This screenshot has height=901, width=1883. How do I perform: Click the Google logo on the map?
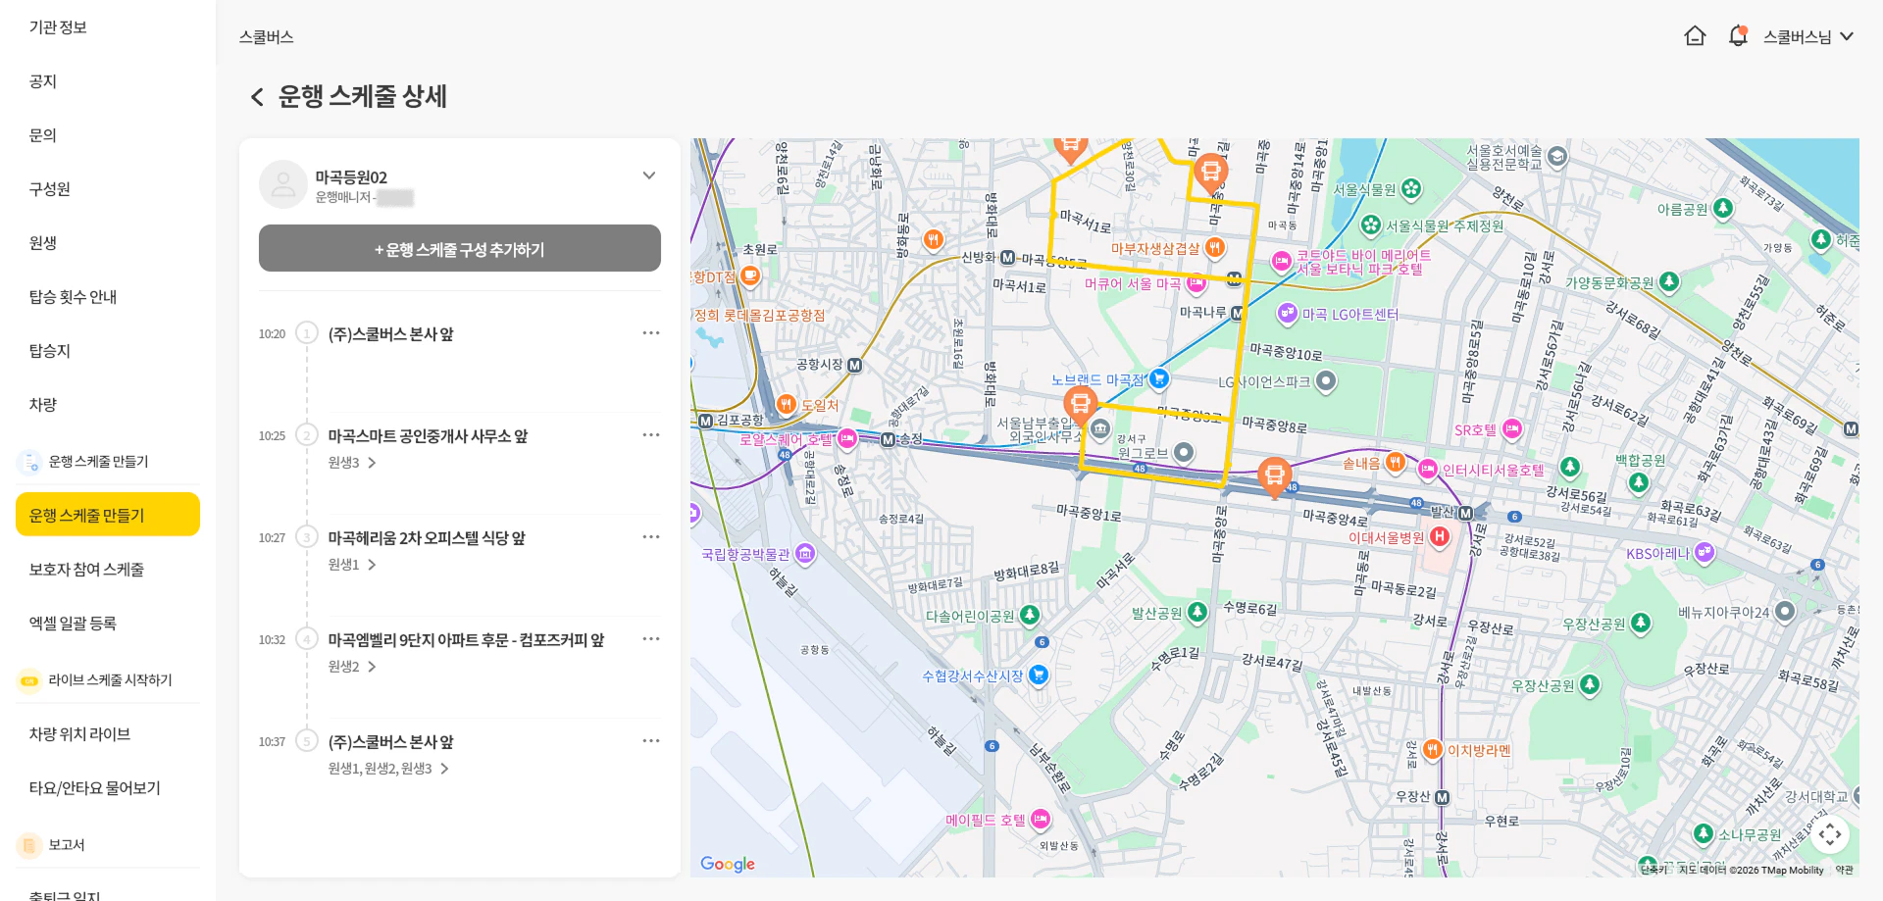tap(727, 864)
